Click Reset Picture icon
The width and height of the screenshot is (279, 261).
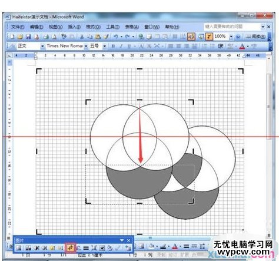coord(128,248)
